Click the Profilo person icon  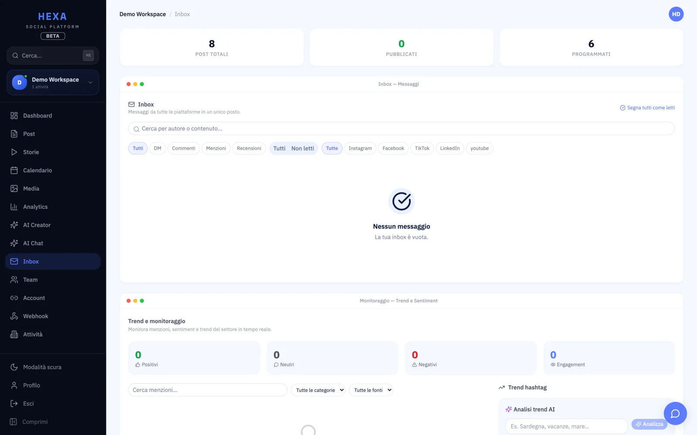14,385
